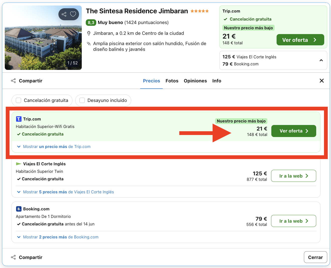
Task: Show 2 more prices from Booking.com
Action: (61, 237)
